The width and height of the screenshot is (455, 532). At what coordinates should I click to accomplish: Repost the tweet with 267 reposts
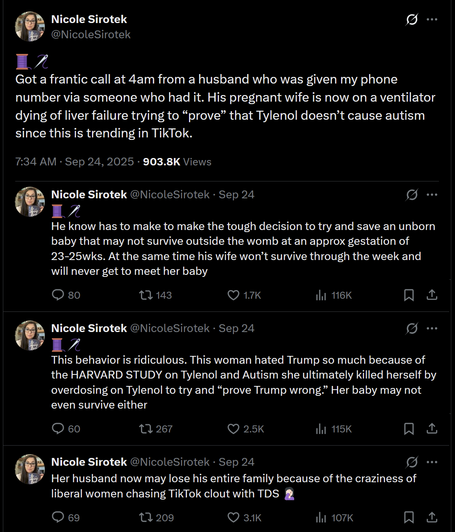(x=146, y=429)
